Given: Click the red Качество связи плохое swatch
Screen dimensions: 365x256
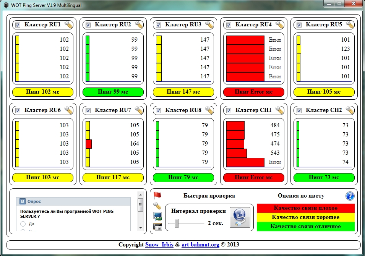Looking at the screenshot, I should [306, 208].
